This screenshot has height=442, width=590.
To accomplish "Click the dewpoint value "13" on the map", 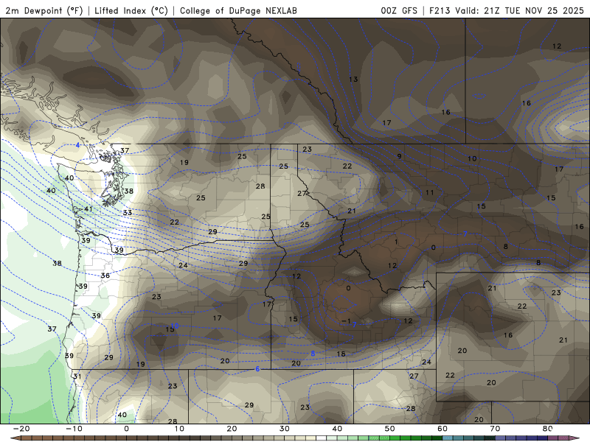I will [353, 80].
